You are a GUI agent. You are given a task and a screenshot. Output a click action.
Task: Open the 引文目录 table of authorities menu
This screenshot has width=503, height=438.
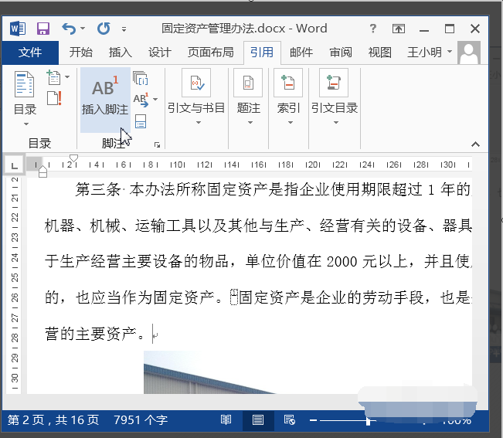pyautogui.click(x=335, y=97)
